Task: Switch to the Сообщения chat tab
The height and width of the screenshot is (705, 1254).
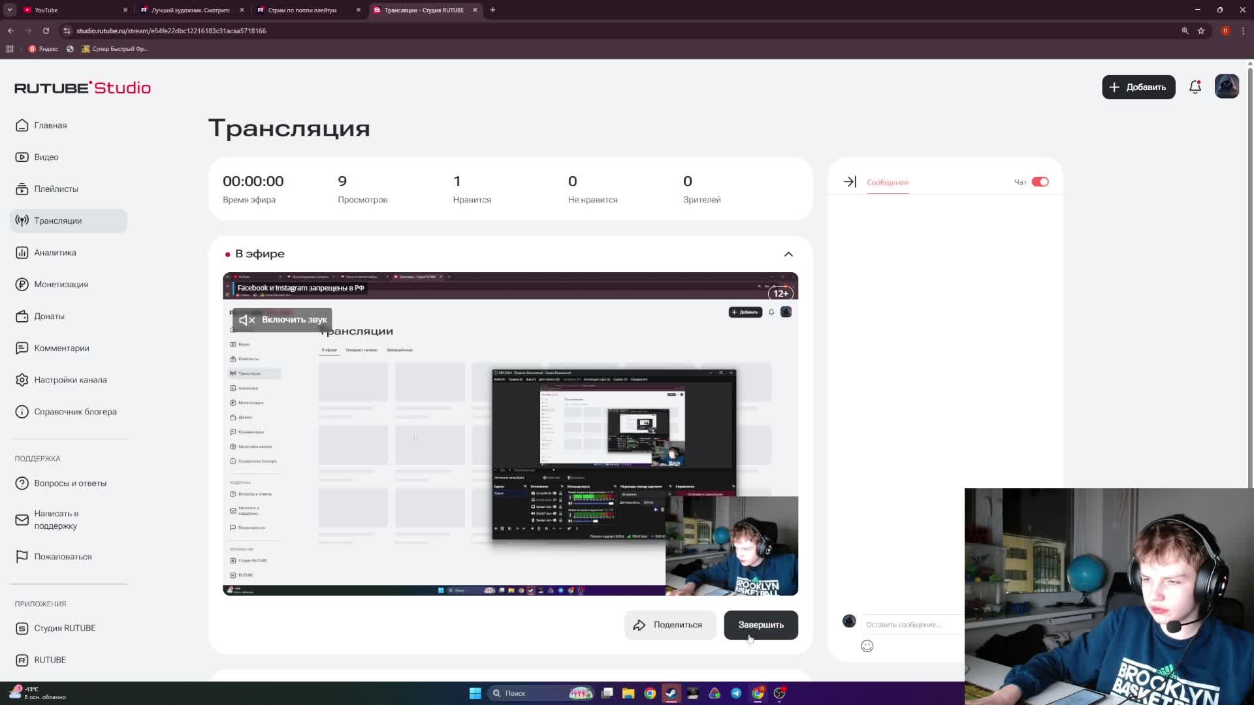Action: (x=887, y=182)
